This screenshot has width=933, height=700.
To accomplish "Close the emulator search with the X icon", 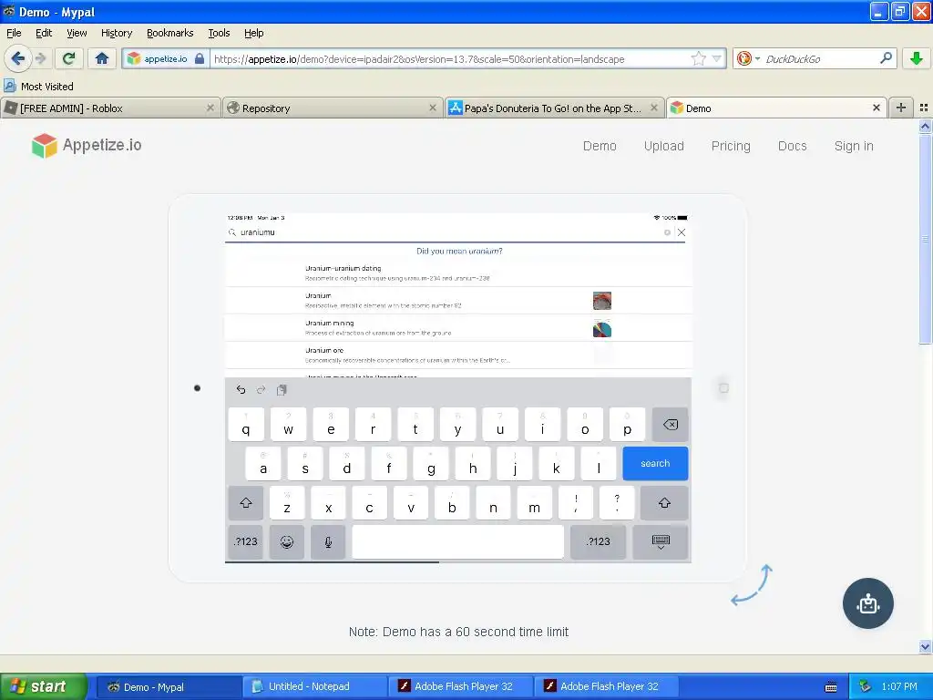I will [682, 232].
